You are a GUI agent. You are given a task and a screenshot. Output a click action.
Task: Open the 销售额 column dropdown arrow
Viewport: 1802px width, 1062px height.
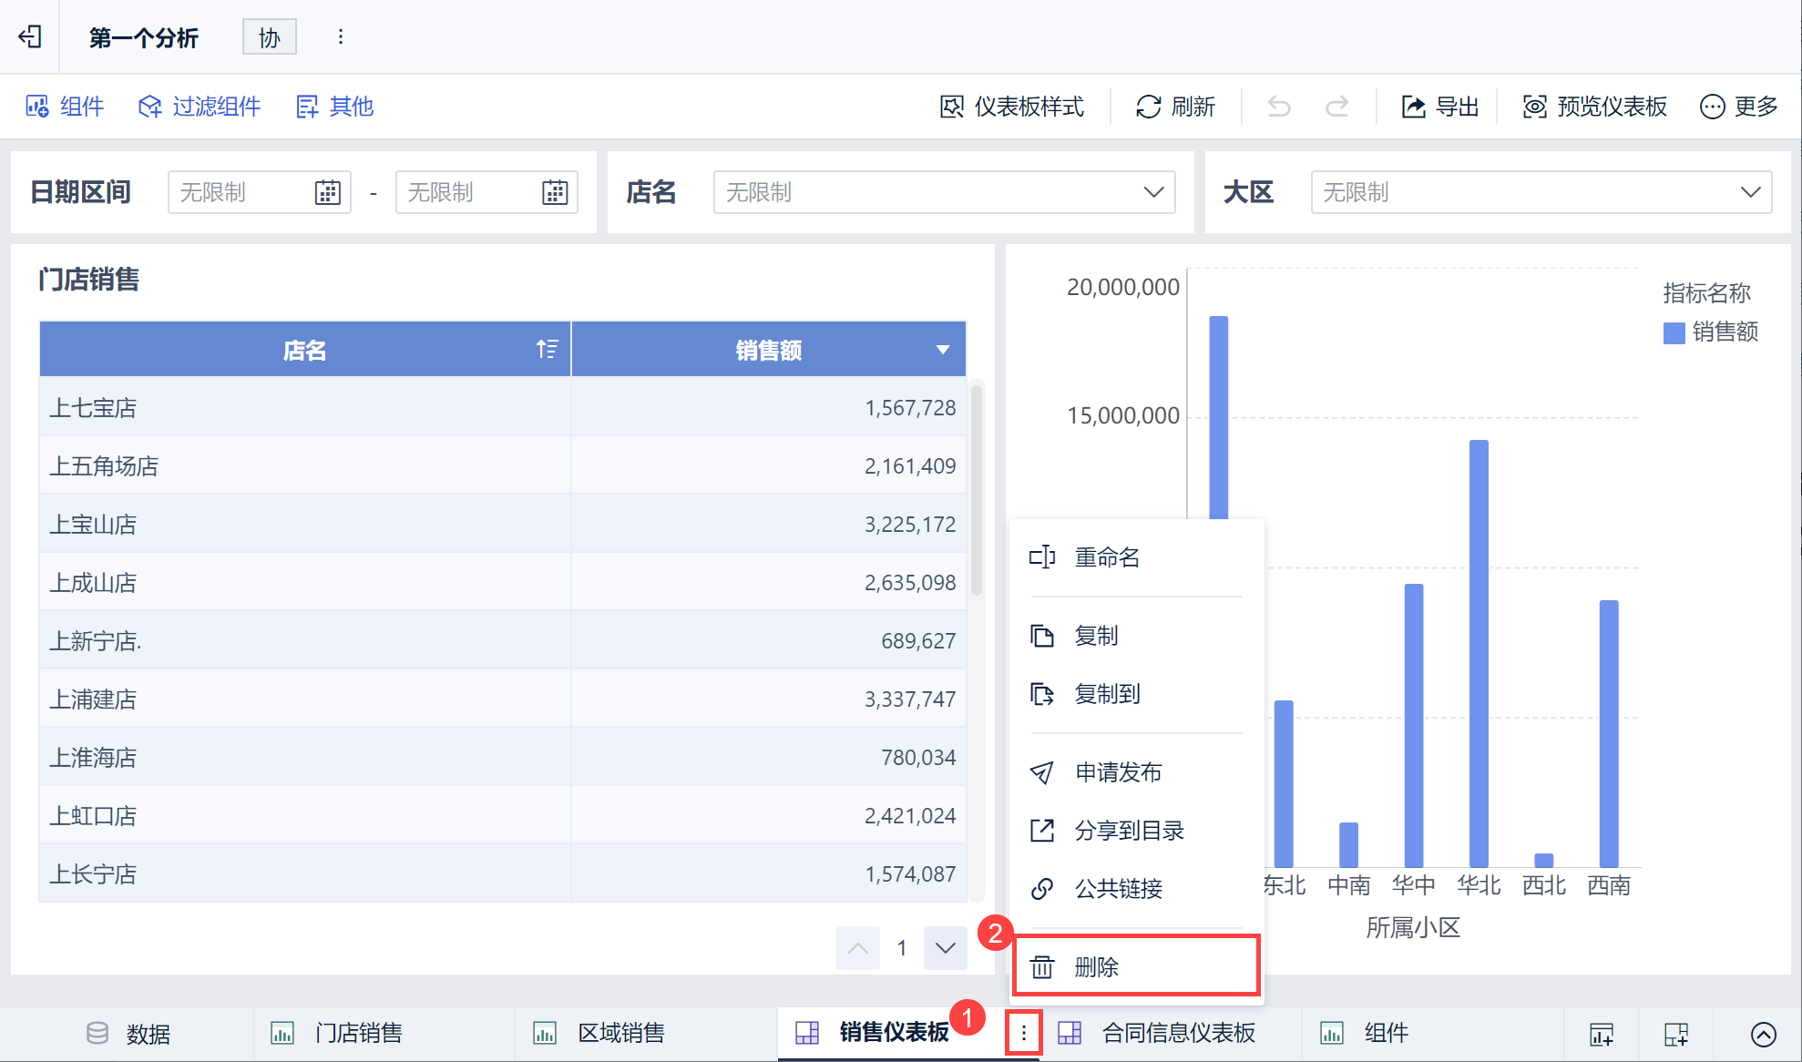click(943, 350)
